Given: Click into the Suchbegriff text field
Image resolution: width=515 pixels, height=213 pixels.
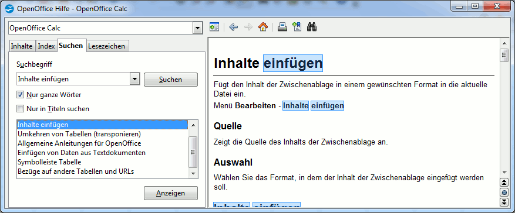Looking at the screenshot, I should click(x=73, y=79).
